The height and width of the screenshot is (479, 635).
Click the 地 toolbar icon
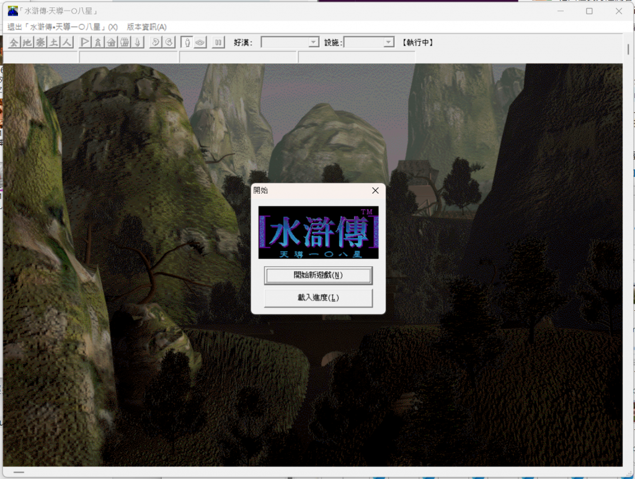(x=27, y=42)
